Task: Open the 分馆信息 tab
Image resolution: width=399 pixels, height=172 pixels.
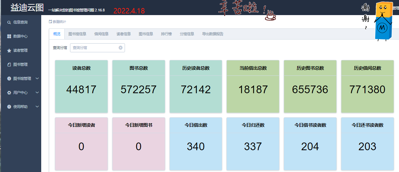Action: point(187,34)
